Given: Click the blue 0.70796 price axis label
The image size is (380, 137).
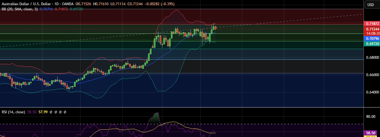Looking at the screenshot, I should (x=372, y=39).
